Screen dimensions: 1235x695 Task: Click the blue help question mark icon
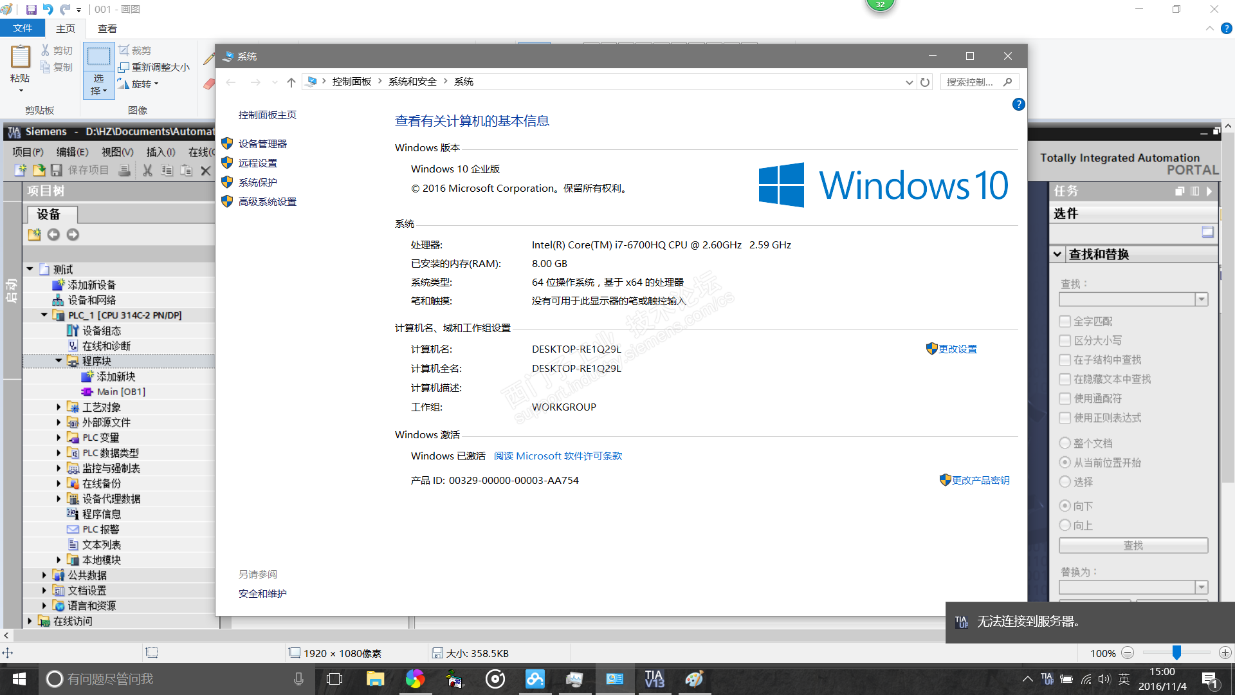pos(1018,104)
